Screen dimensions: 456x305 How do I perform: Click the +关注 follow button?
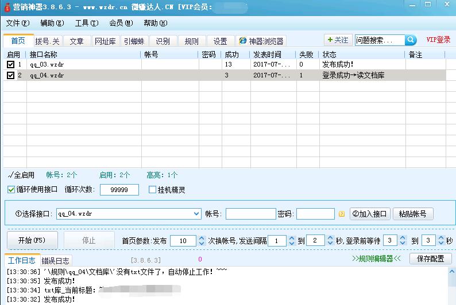(x=338, y=40)
